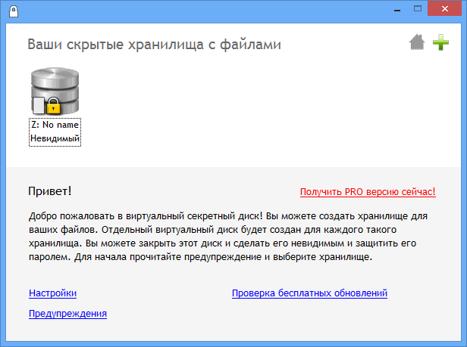This screenshot has width=467, height=347.
Task: Click the 'Ваши скрытые хранилища с файлами' heading
Action: coord(154,45)
